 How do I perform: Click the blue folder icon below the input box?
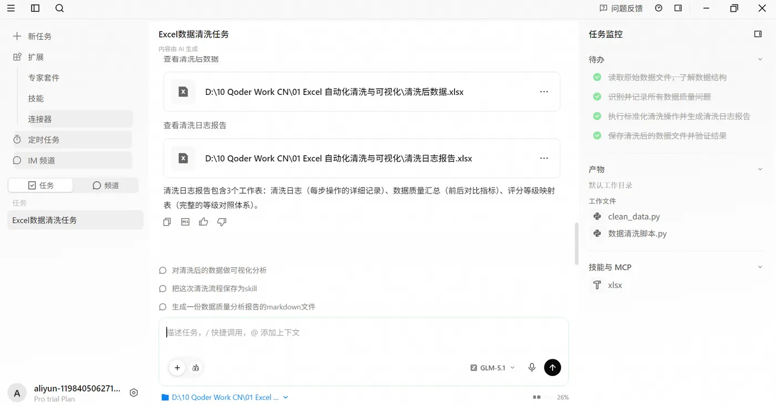(165, 397)
